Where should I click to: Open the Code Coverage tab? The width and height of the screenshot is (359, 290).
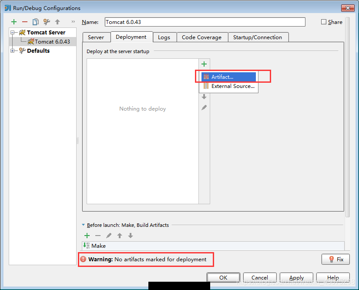point(201,37)
